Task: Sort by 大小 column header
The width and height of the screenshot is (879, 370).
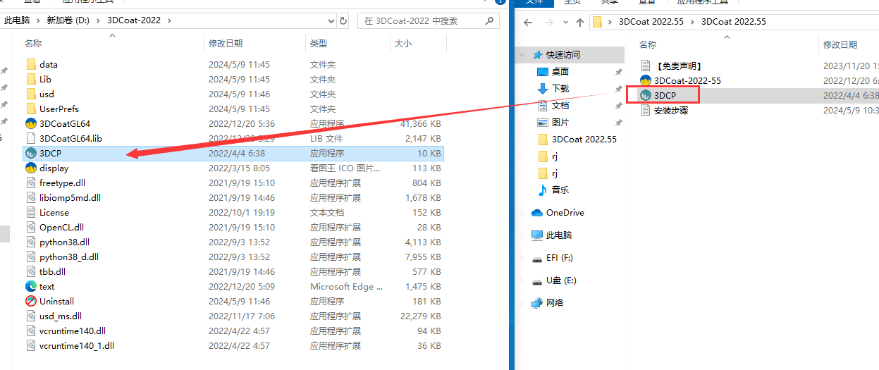Action: tap(403, 44)
